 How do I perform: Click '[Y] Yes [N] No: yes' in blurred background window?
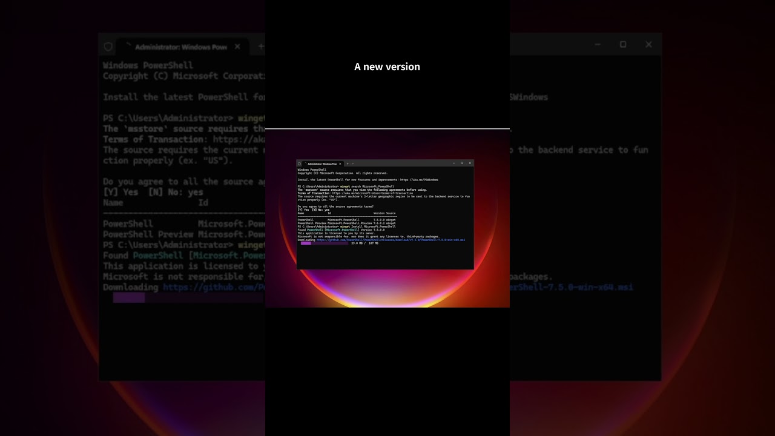[153, 192]
